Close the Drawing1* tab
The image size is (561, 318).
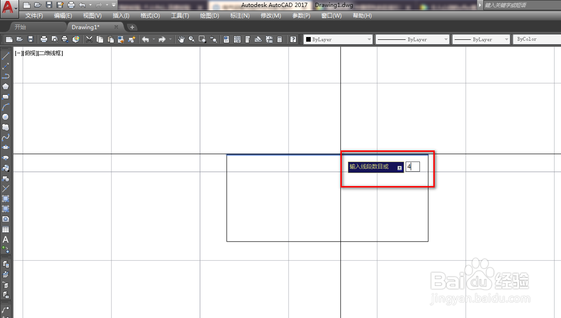(116, 27)
